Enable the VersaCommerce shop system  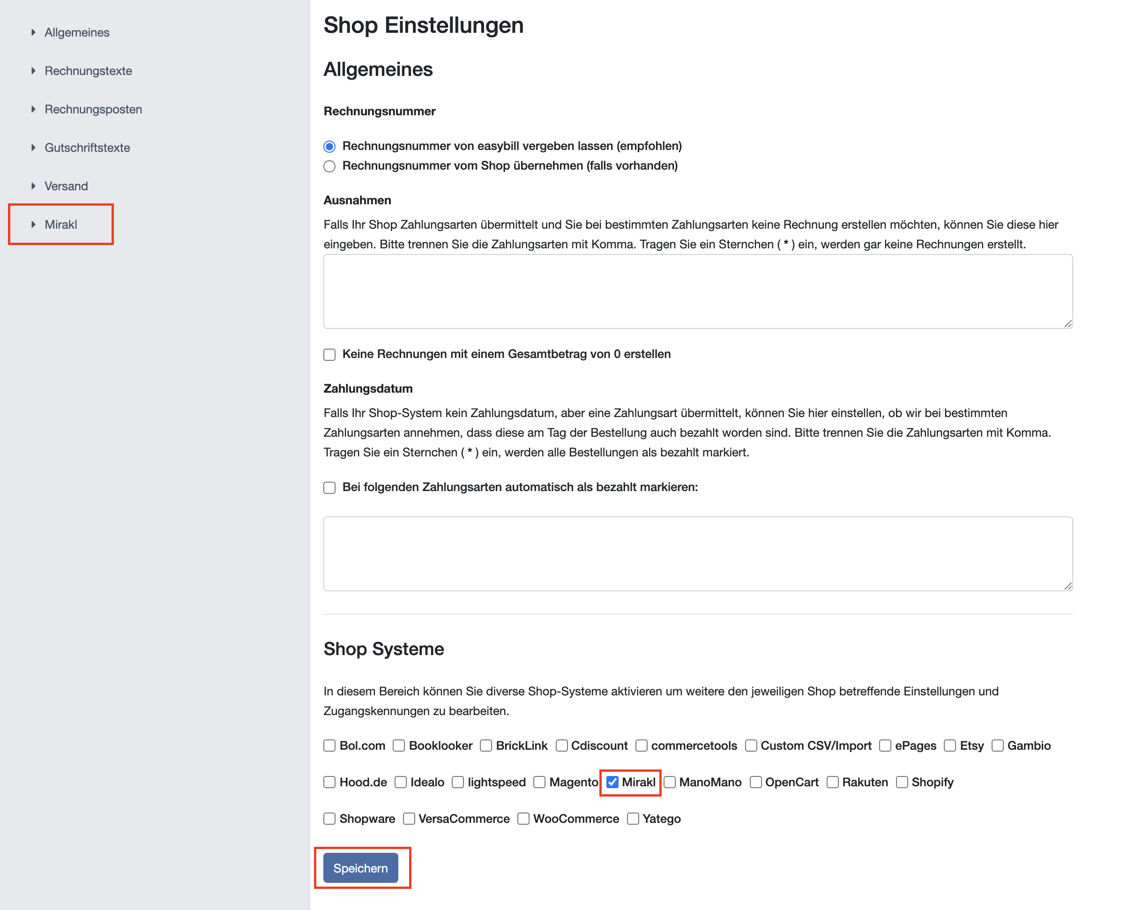409,819
